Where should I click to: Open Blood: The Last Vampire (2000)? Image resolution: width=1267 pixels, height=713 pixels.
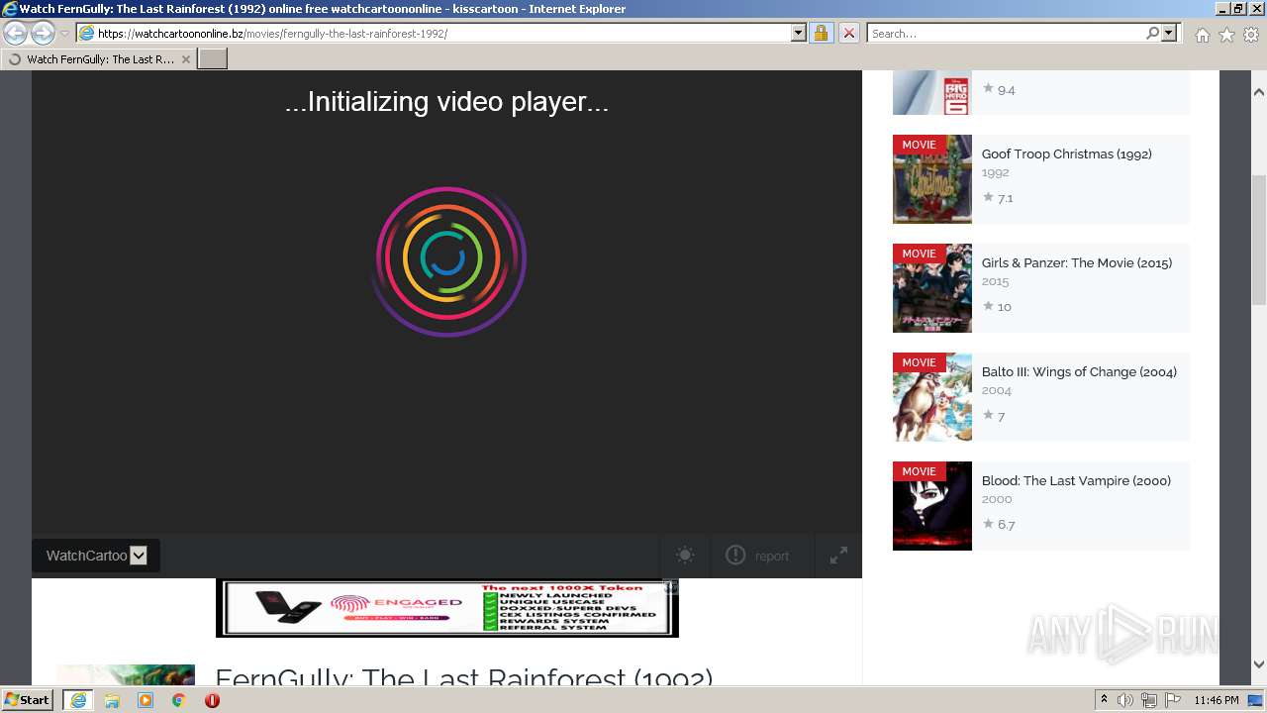coord(1076,480)
